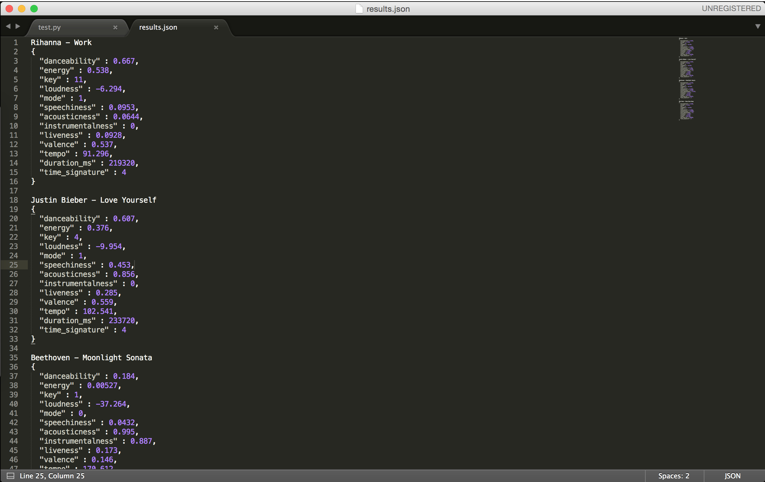The image size is (765, 482).
Task: Switch to the test.py tab
Action: [49, 27]
